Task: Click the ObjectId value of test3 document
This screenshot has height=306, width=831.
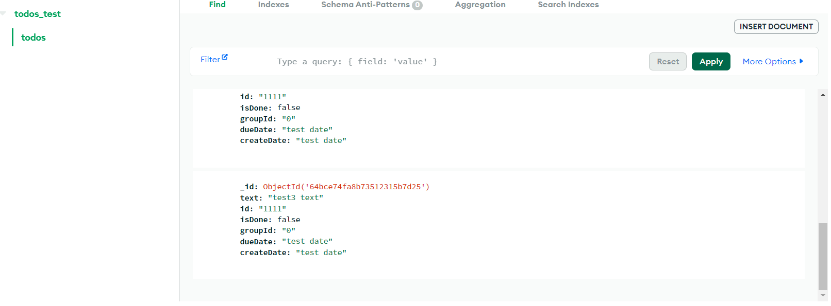Action: [346, 187]
